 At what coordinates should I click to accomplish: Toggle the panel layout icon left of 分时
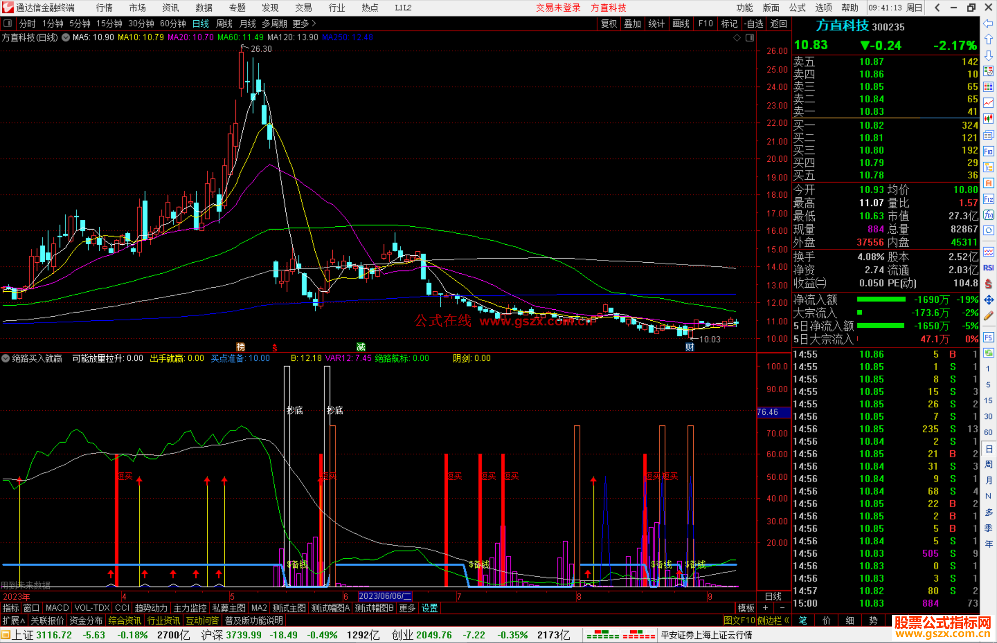tap(8, 23)
